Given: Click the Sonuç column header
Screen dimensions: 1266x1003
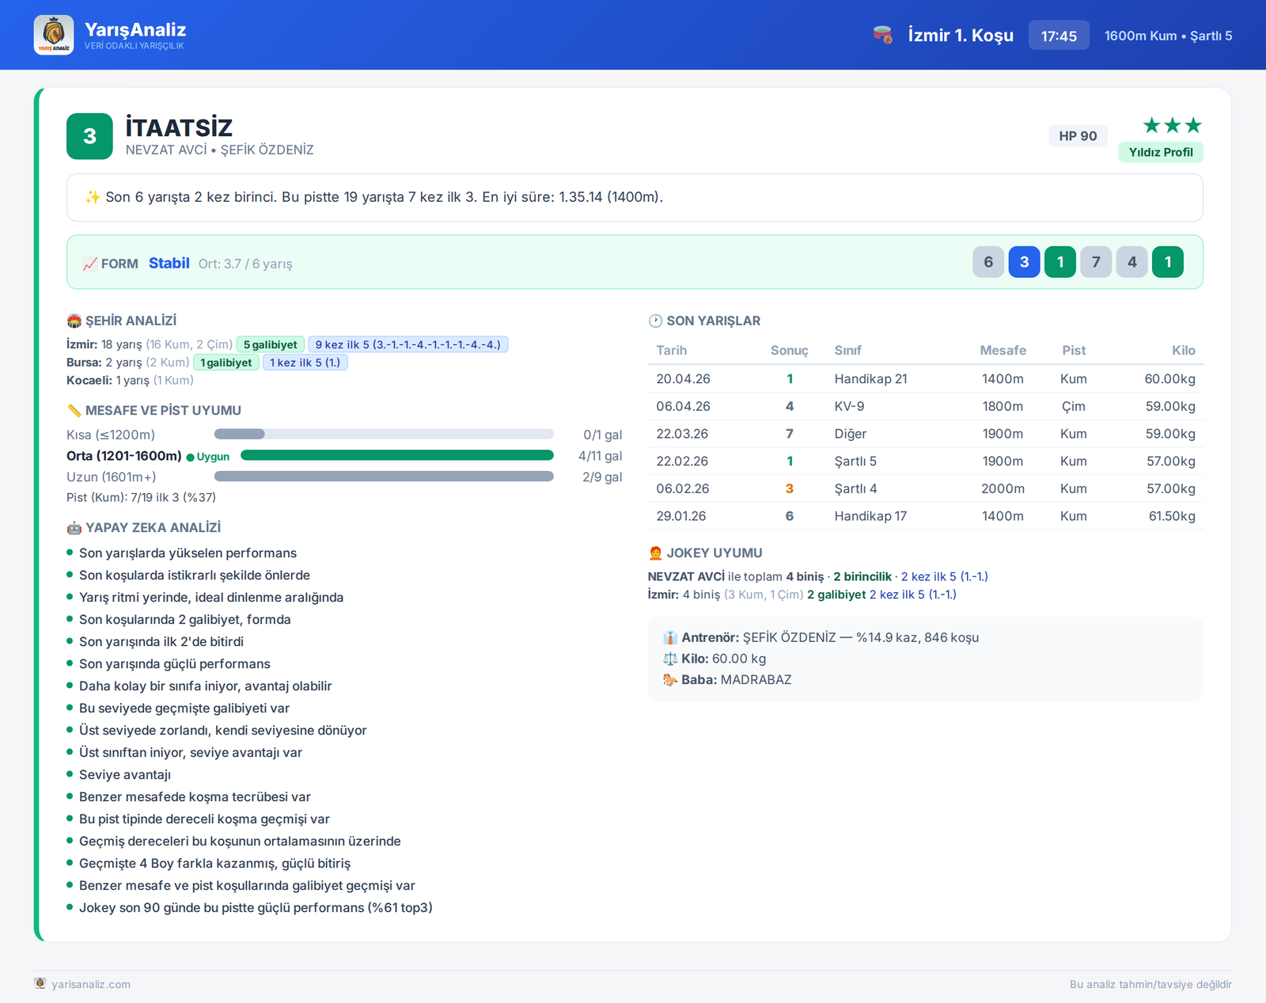Looking at the screenshot, I should (x=790, y=350).
